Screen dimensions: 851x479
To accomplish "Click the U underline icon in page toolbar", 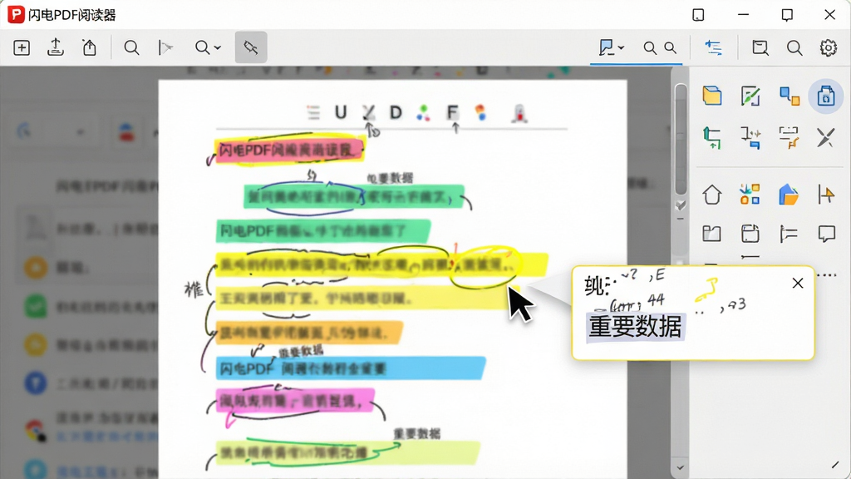I will click(x=340, y=112).
